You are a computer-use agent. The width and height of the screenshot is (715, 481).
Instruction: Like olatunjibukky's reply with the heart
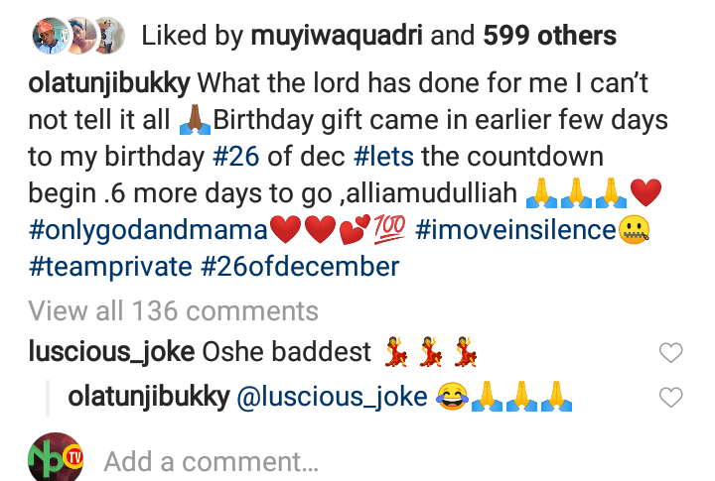(672, 399)
